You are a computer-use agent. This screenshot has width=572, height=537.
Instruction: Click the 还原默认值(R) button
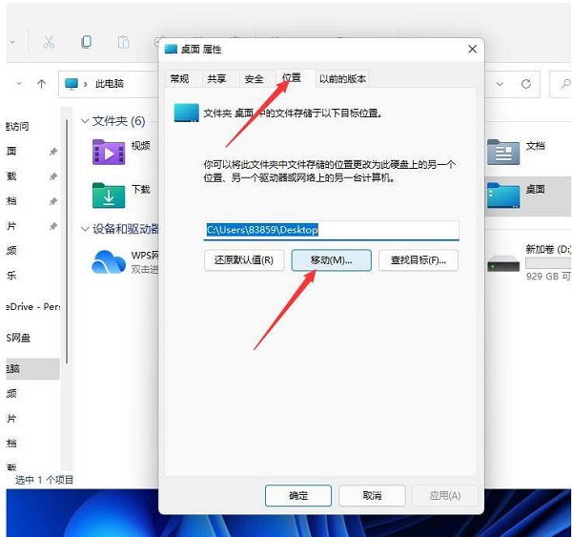(x=244, y=260)
